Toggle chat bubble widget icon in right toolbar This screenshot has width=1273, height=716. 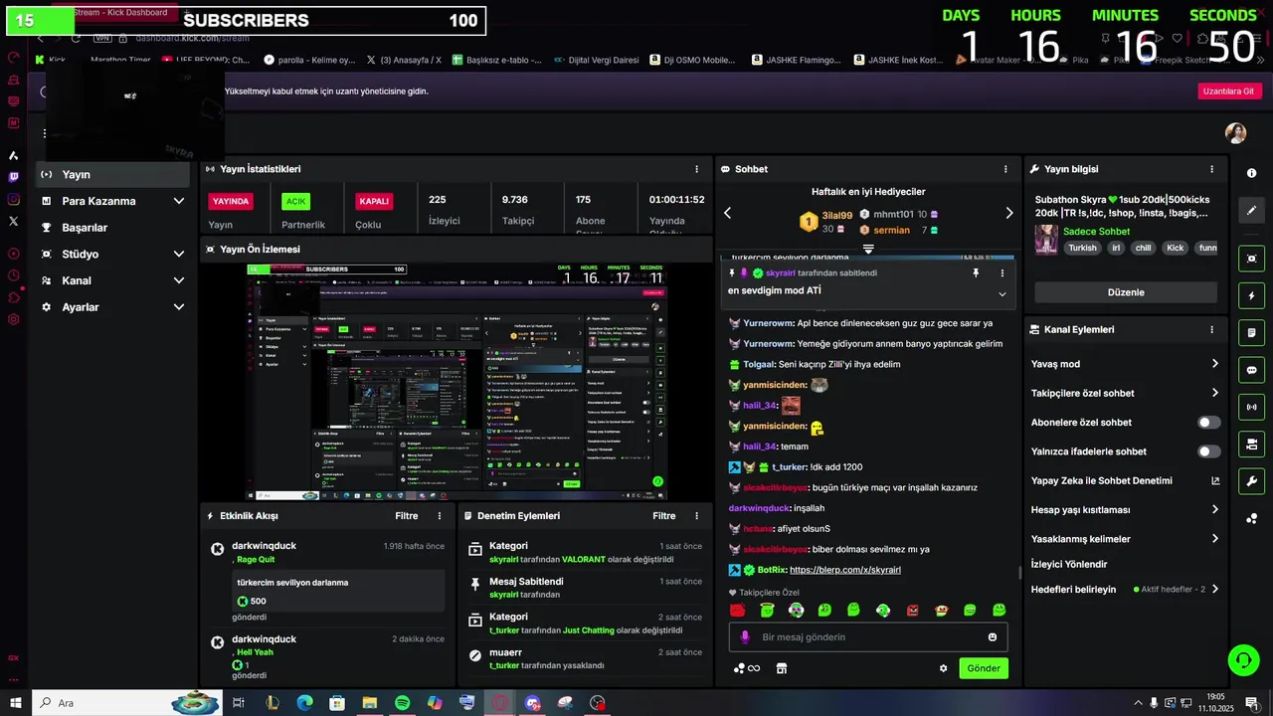click(x=1252, y=370)
